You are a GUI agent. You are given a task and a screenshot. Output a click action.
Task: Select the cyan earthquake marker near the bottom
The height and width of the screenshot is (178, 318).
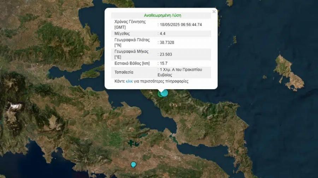click(x=133, y=165)
